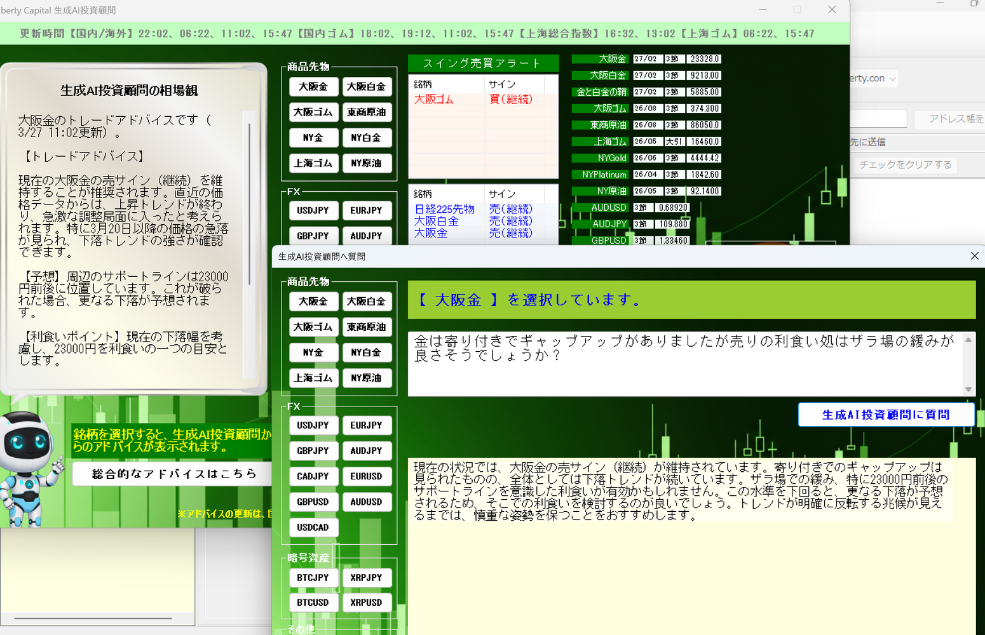Click the 東商原油 price 86050.0
This screenshot has height=635, width=985.
point(704,125)
